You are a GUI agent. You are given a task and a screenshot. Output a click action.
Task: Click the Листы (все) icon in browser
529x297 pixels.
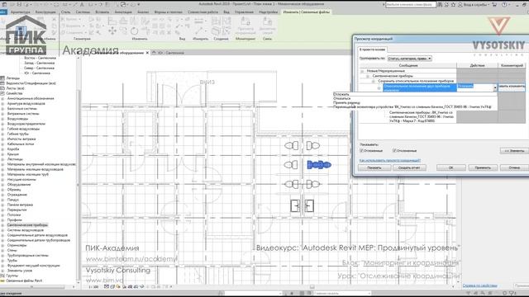[x=2, y=88]
